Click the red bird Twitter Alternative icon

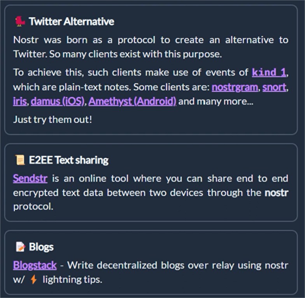[x=20, y=21]
